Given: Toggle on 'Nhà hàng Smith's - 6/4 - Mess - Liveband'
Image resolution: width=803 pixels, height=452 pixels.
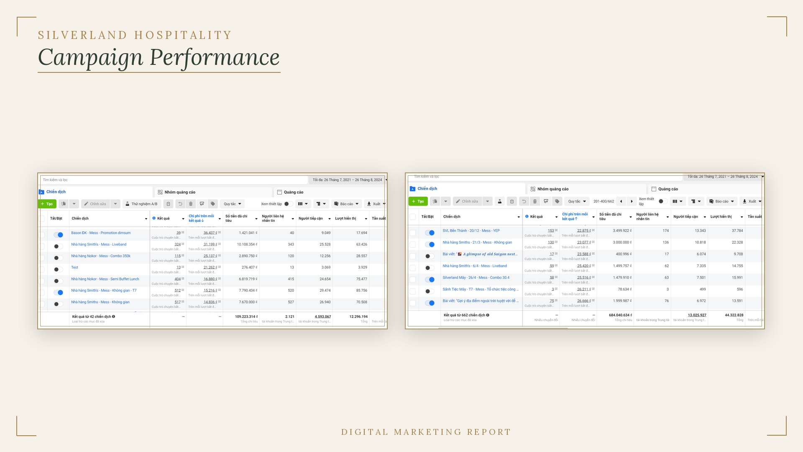Looking at the screenshot, I should point(430,268).
